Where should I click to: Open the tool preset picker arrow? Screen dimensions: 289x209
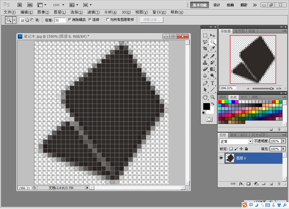coord(14,20)
